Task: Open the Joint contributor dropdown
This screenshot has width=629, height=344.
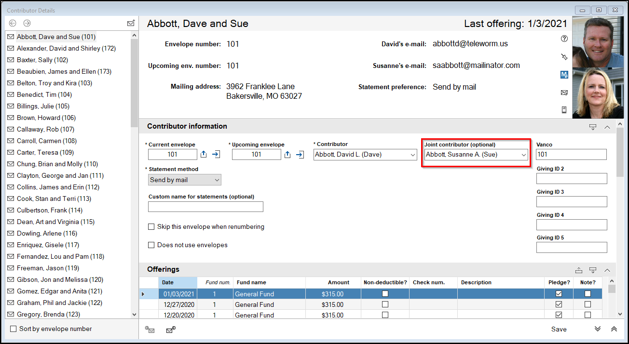Action: pyautogui.click(x=476, y=155)
